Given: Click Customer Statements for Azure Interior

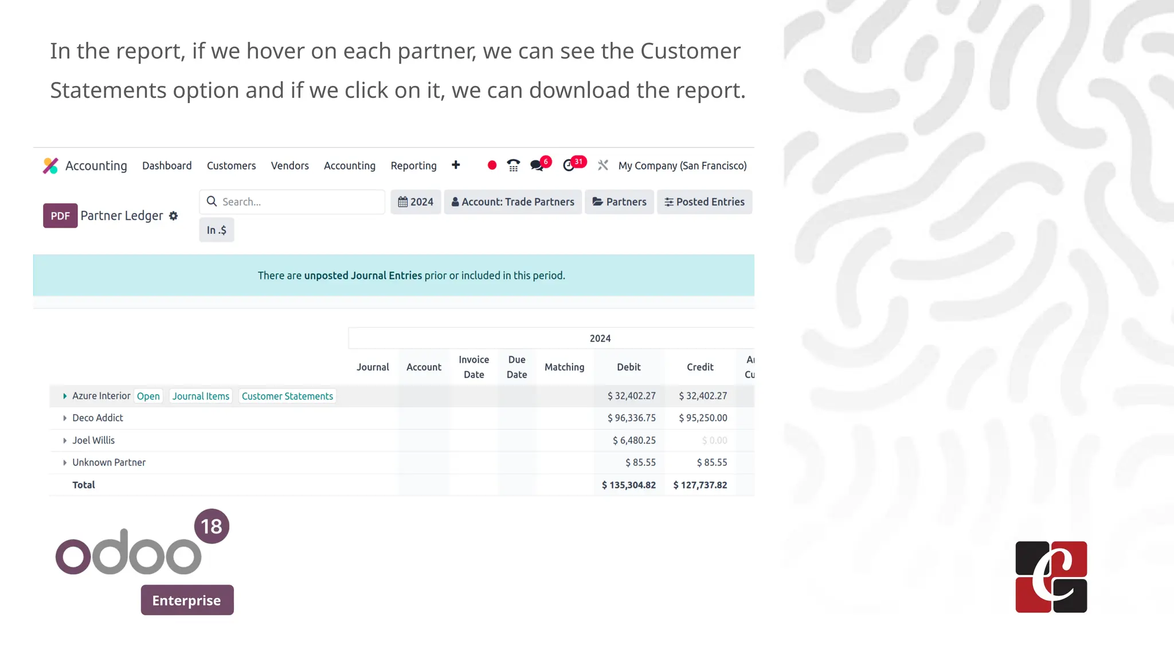Looking at the screenshot, I should click(x=287, y=396).
